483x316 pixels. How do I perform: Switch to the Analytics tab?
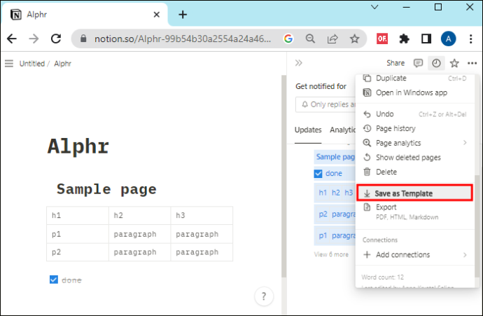(342, 130)
